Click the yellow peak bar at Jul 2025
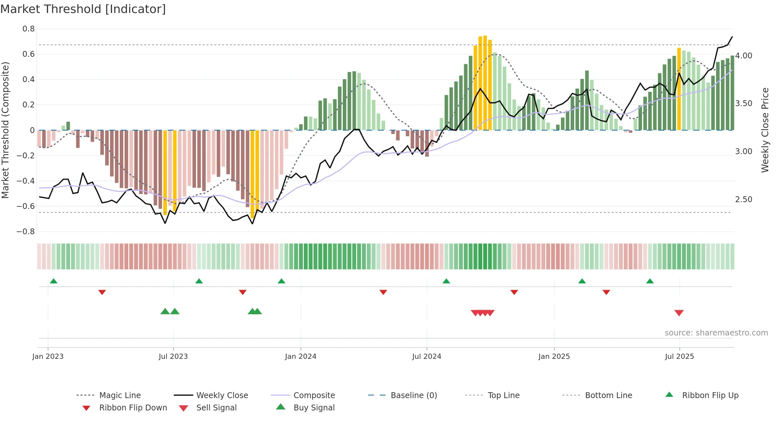The image size is (779, 438). point(679,89)
